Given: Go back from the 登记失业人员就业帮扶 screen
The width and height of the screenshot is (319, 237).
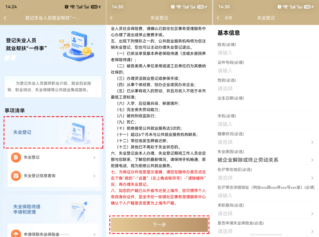Looking at the screenshot, I should click(x=5, y=18).
